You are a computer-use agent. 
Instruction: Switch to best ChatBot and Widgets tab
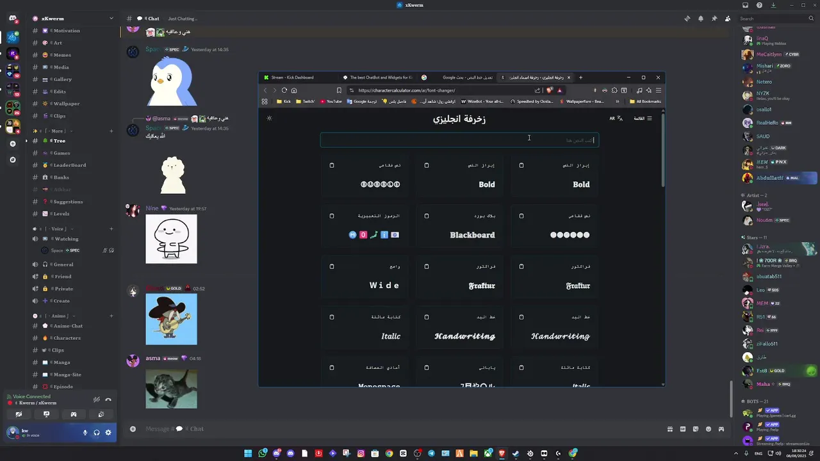coord(378,77)
